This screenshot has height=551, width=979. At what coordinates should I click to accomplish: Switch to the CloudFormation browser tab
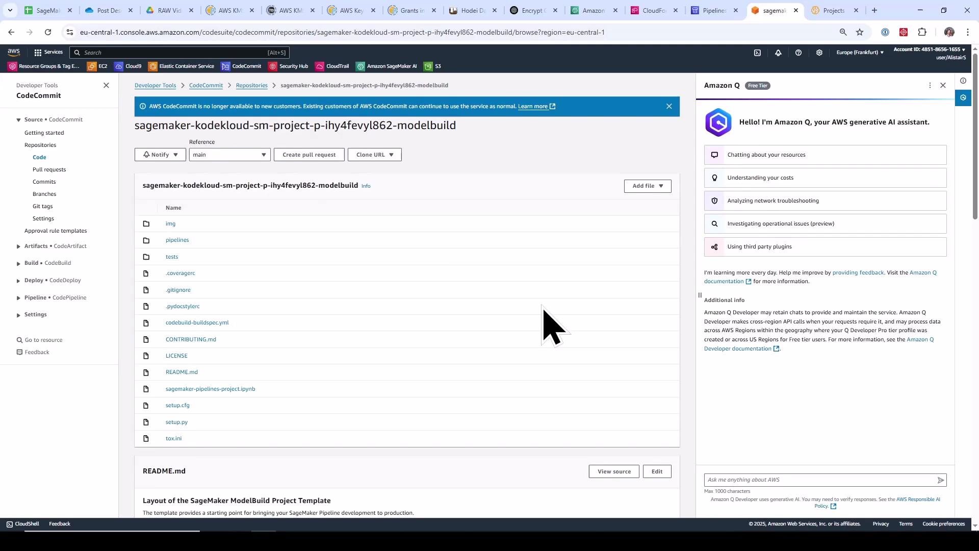pos(655,10)
